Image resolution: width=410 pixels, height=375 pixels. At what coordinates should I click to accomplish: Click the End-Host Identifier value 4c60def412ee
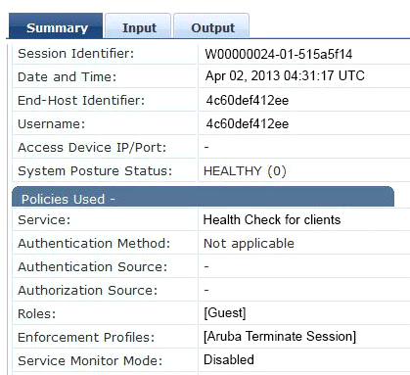click(248, 100)
